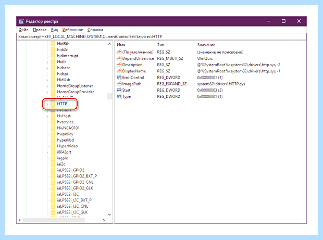This screenshot has height=240, width=323.
Task: Select the HidBth folder icon
Action: pos(53,44)
